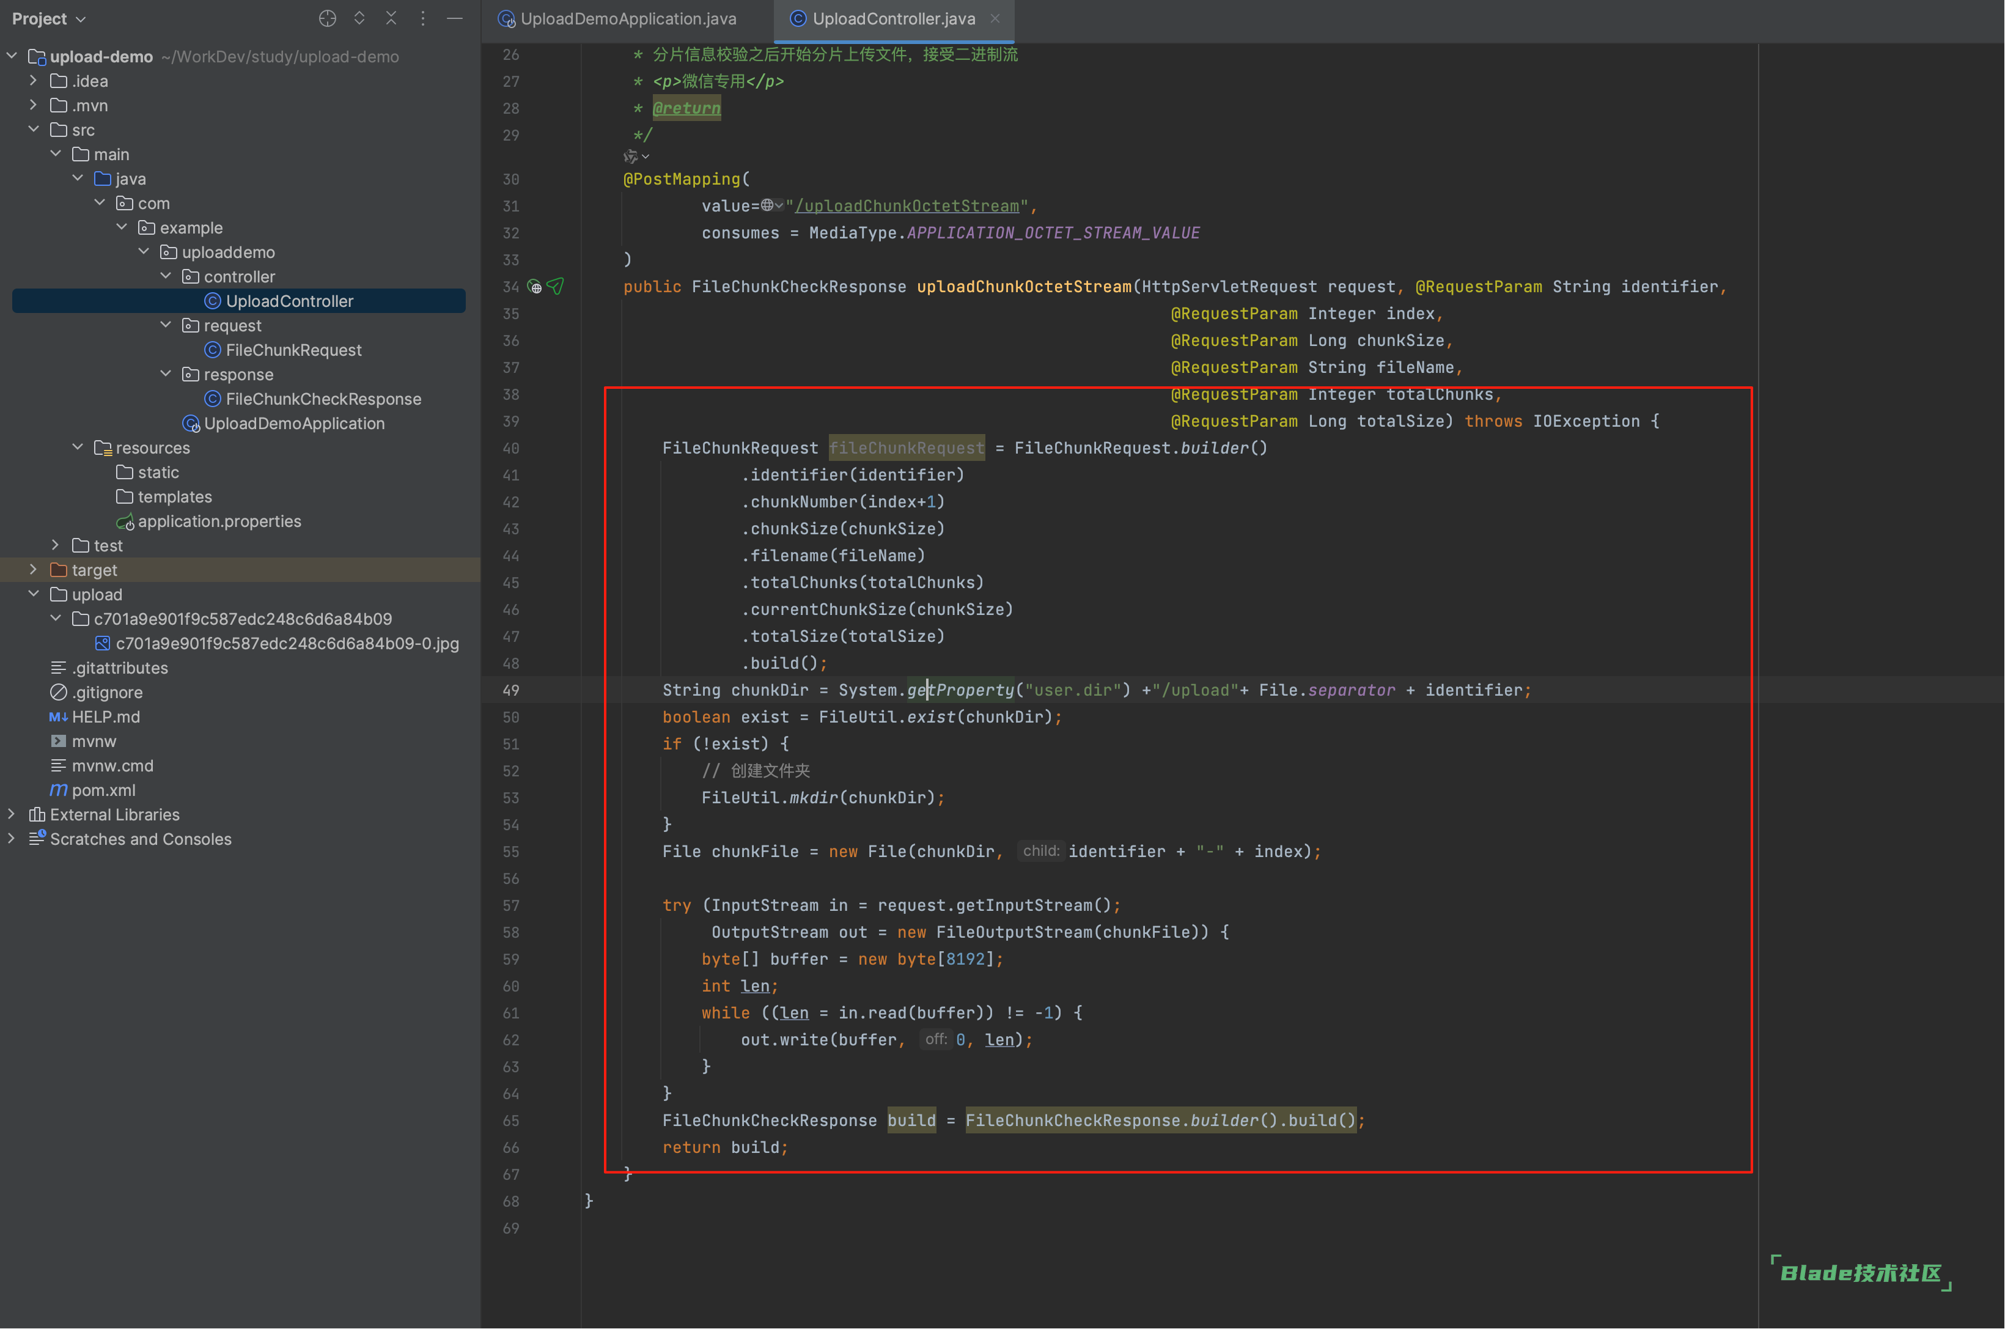Expand the .mvn folder
The image size is (2005, 1329).
[33, 105]
